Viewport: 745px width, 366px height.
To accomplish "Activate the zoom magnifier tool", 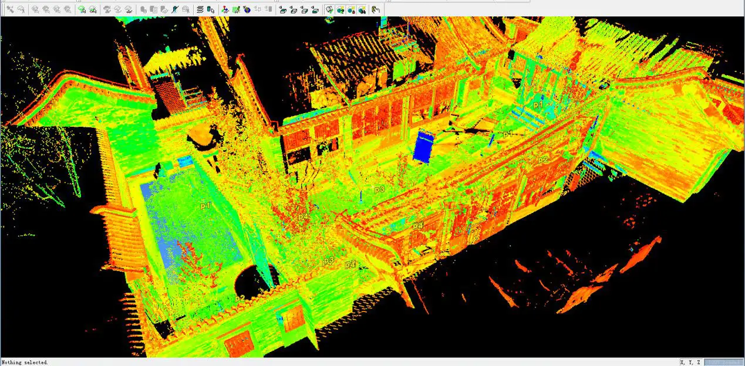I will pos(21,9).
